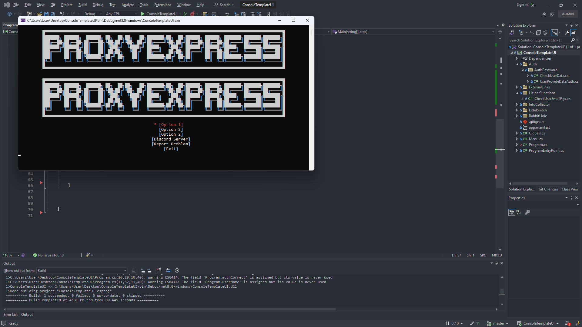Open the Build menu
The image size is (582, 327).
[x=82, y=5]
